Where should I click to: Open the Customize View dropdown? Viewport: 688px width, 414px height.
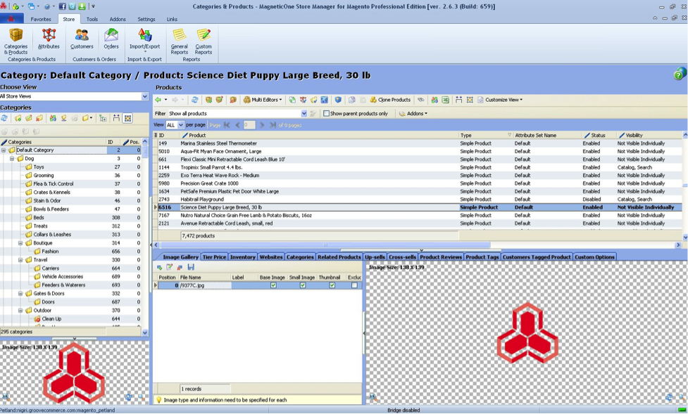(500, 100)
